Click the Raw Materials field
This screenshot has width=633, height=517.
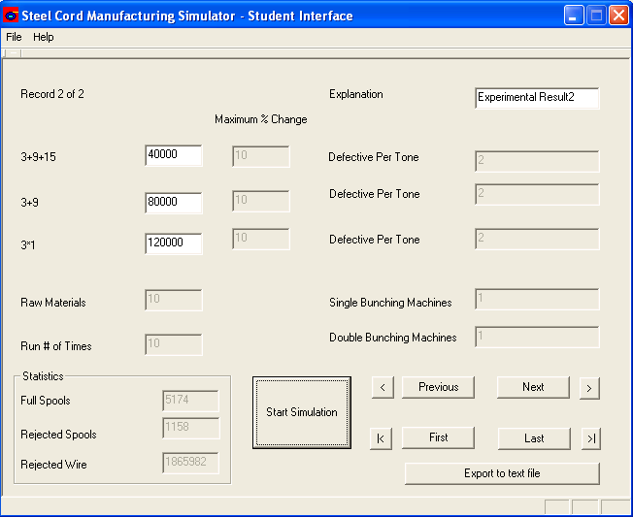tap(174, 300)
